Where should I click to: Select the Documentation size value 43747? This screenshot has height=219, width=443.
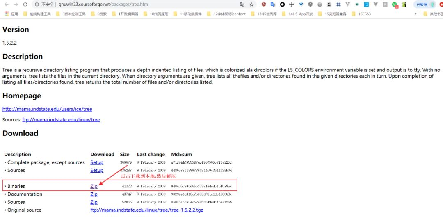point(127,194)
